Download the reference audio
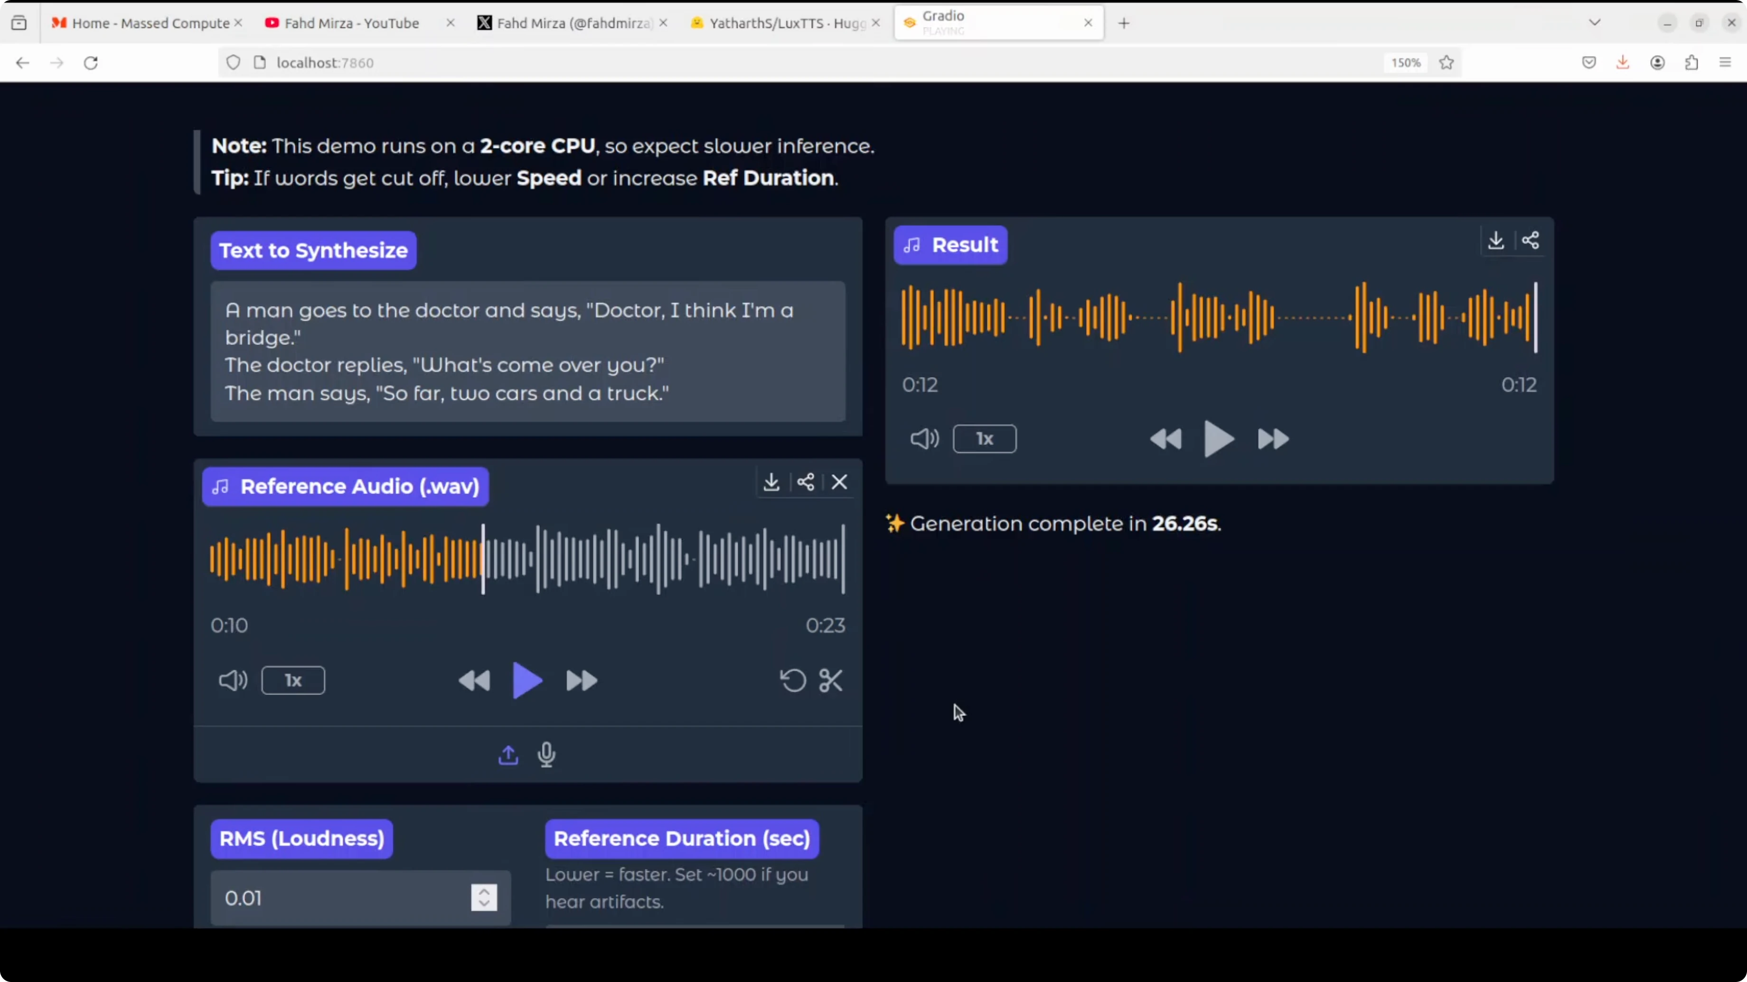 pos(771,482)
